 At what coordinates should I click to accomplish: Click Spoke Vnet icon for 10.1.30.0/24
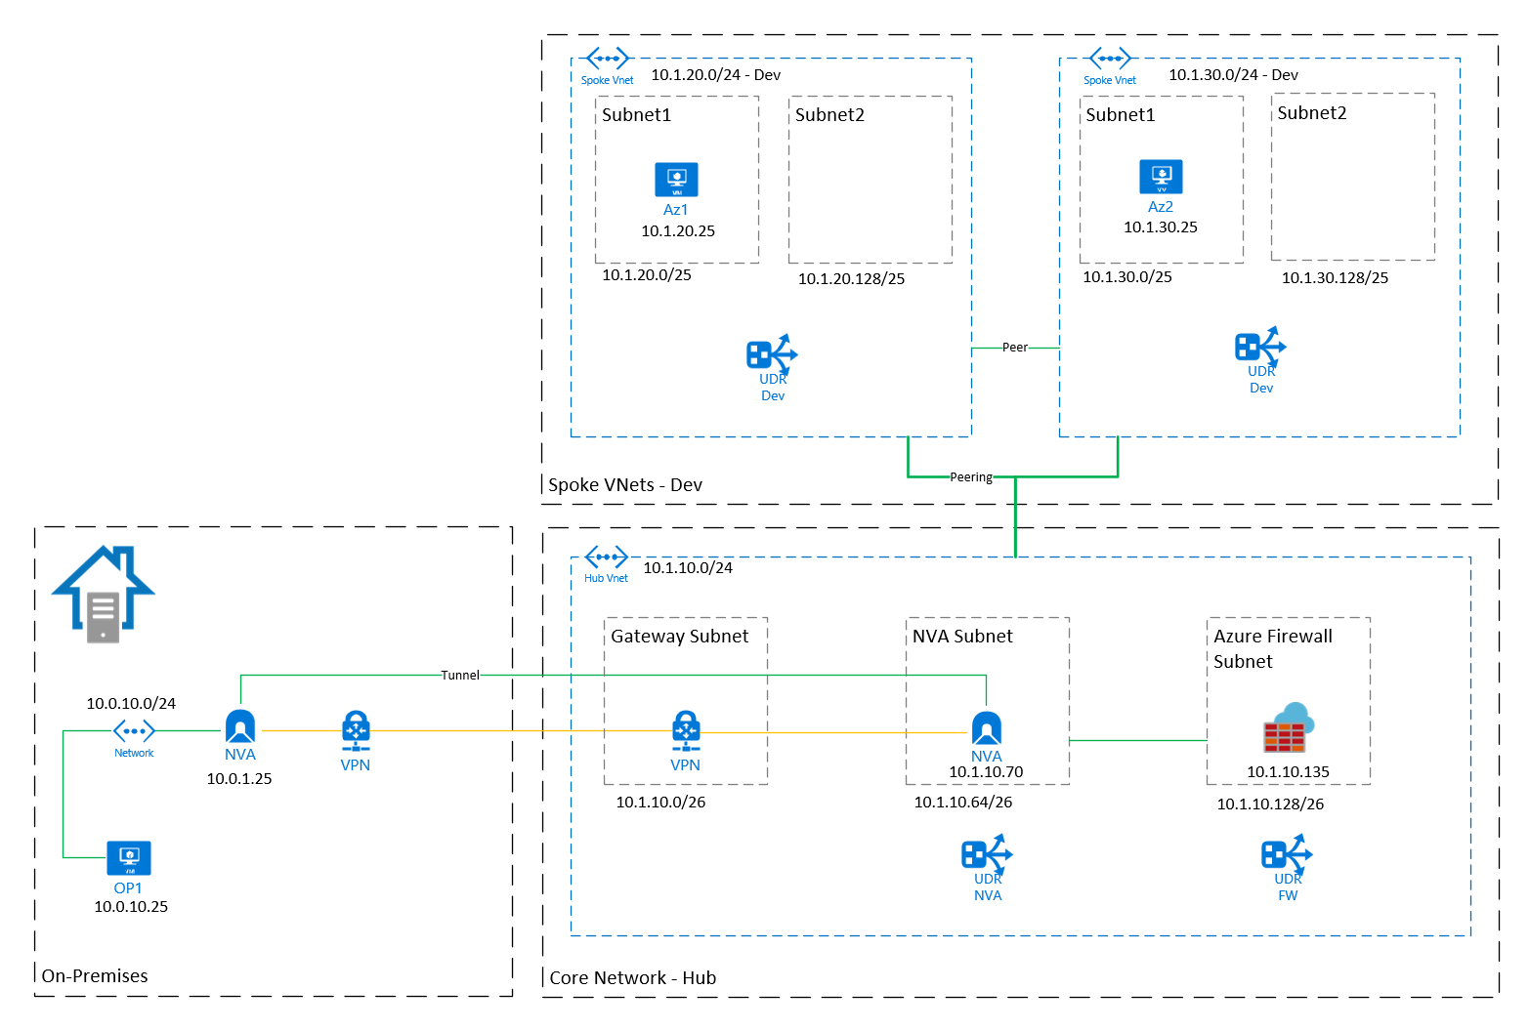pos(1110,59)
